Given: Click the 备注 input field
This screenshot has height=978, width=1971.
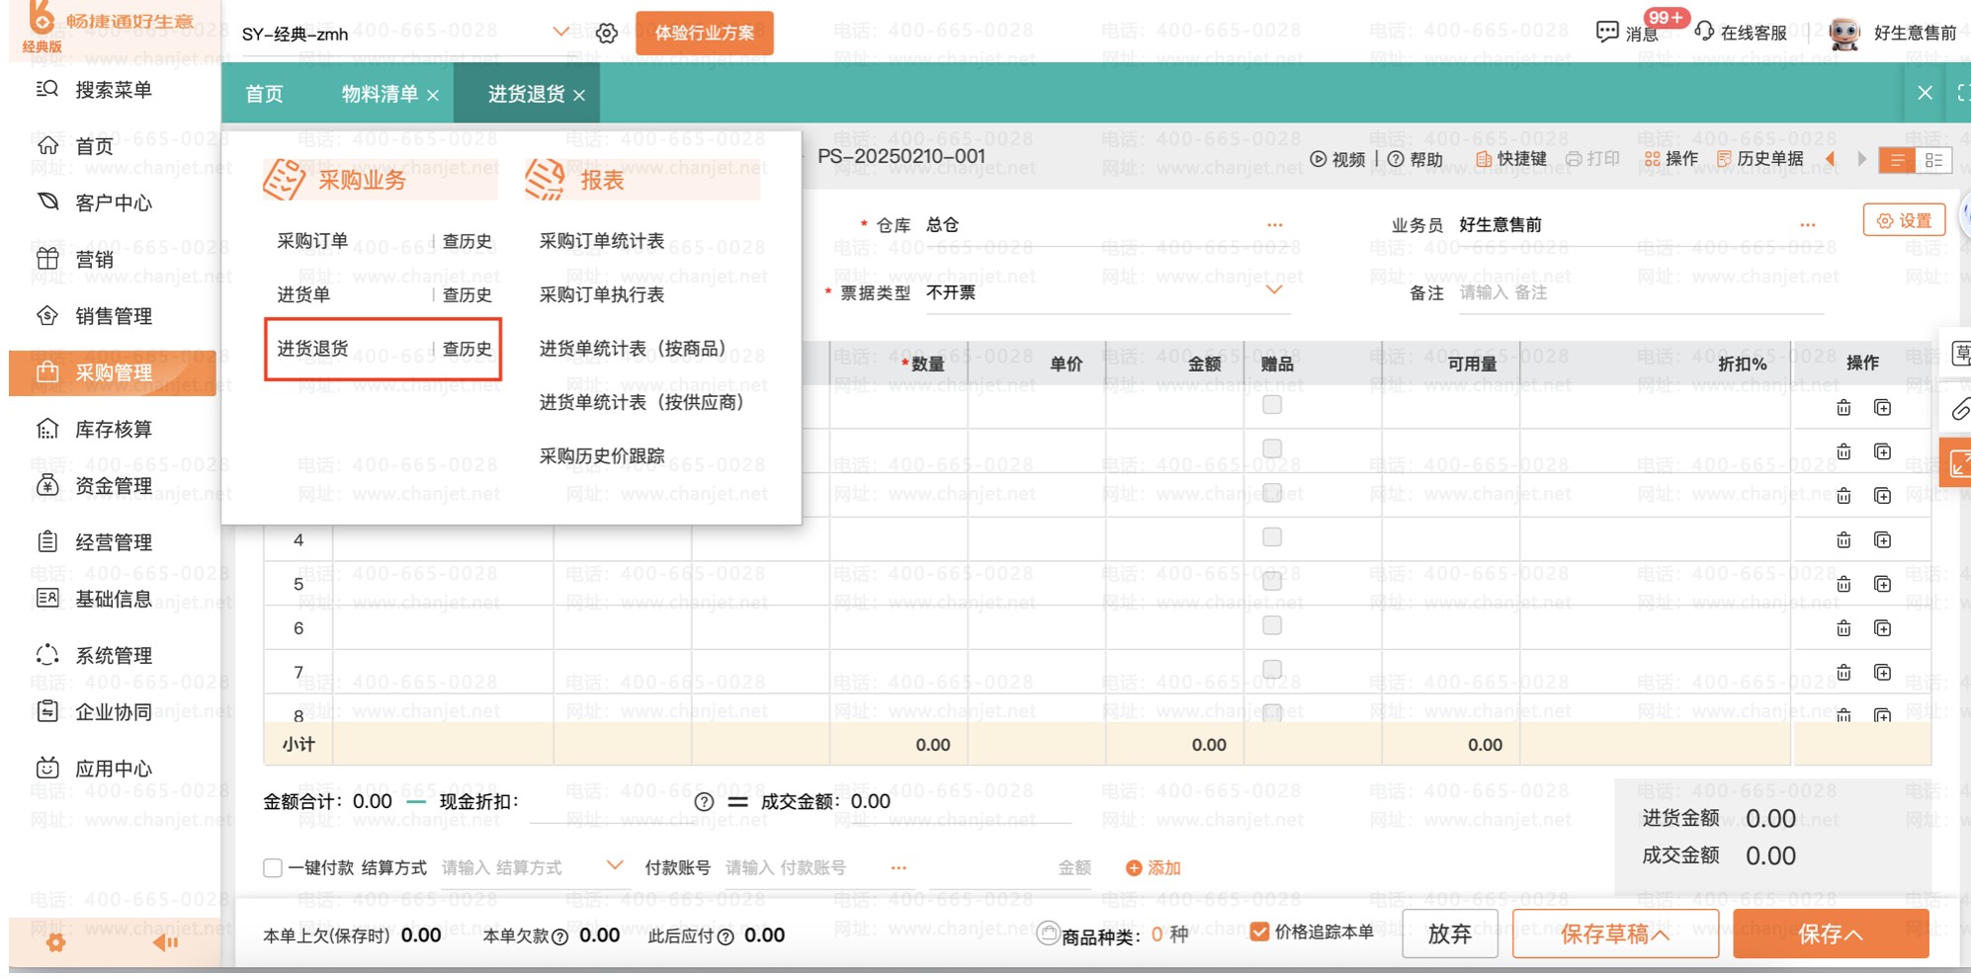Looking at the screenshot, I should click(x=1631, y=292).
